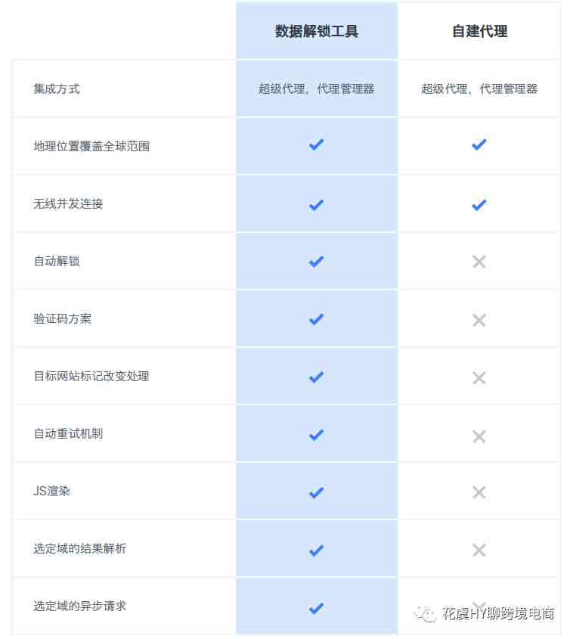Click the checkmark for 目标网站标记改变处理 row
The image size is (573, 639).
click(x=316, y=377)
